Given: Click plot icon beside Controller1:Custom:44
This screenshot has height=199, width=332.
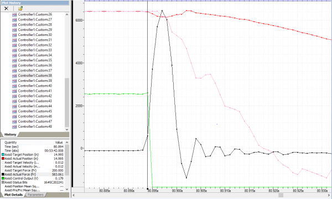Looking at the screenshot, I should tap(14, 106).
